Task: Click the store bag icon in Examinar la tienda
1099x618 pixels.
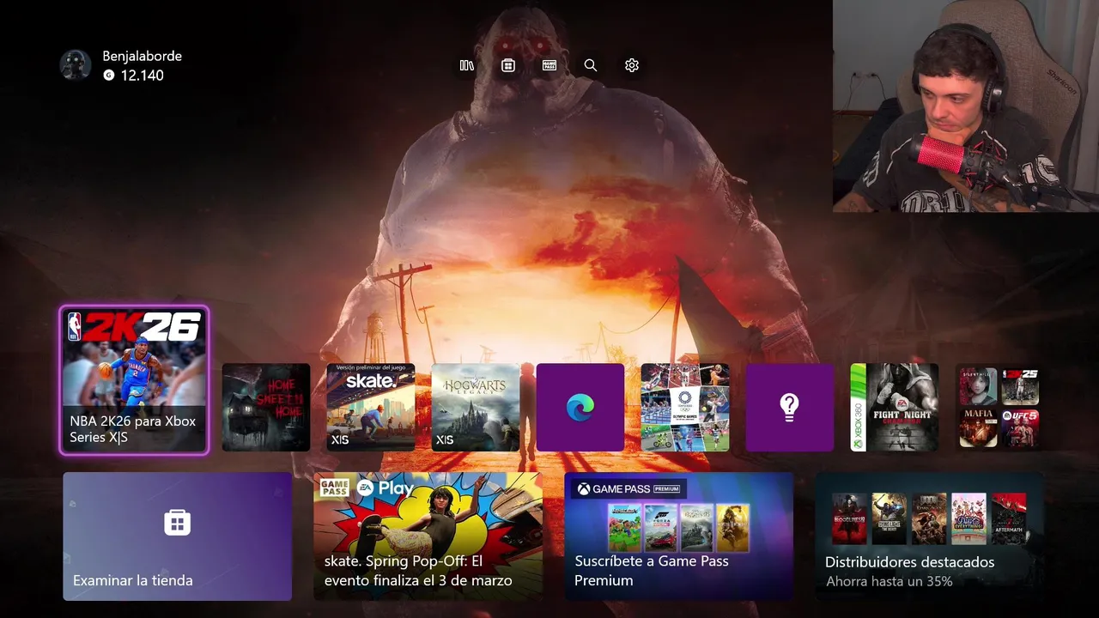Action: (178, 522)
